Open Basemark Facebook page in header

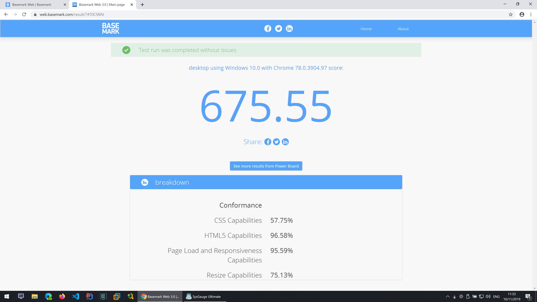coord(268,29)
